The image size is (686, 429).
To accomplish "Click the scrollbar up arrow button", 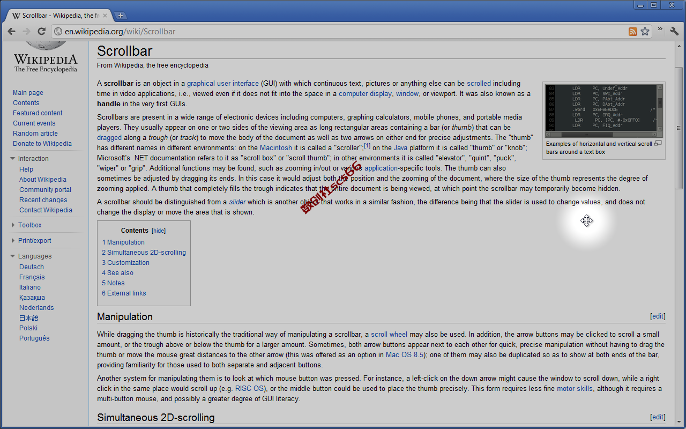I will (x=679, y=47).
